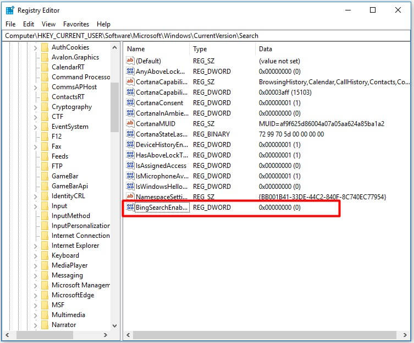Click the MediaPlayer folder icon
The height and width of the screenshot is (343, 414).
tap(45, 265)
